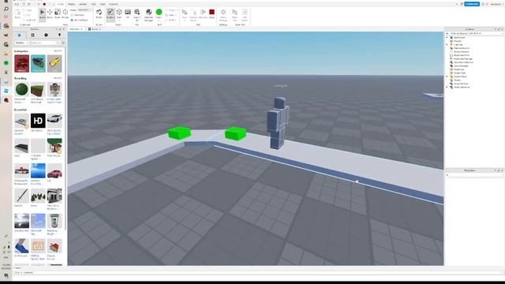
Task: Activate the Scale tool
Action: 58,14
